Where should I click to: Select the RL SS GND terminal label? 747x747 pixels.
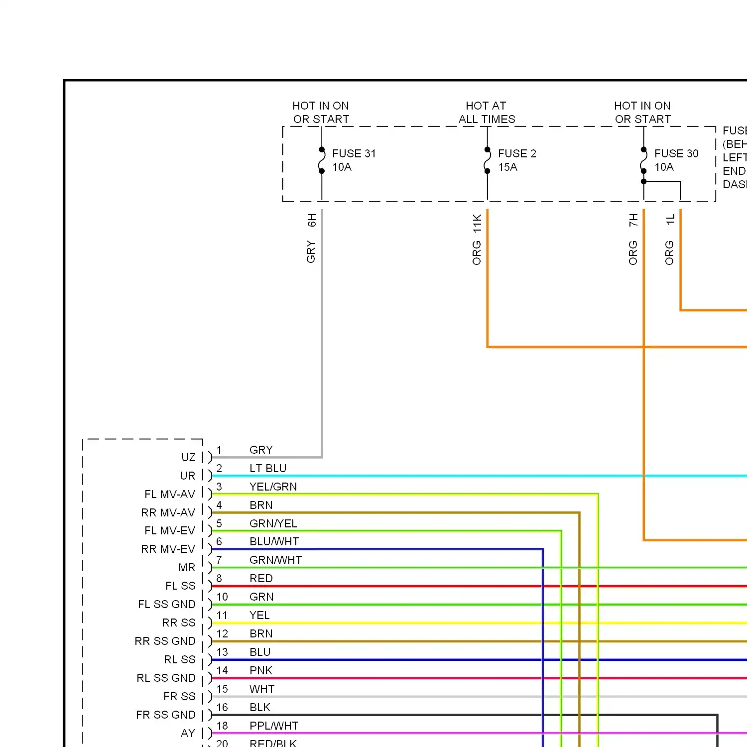point(166,678)
